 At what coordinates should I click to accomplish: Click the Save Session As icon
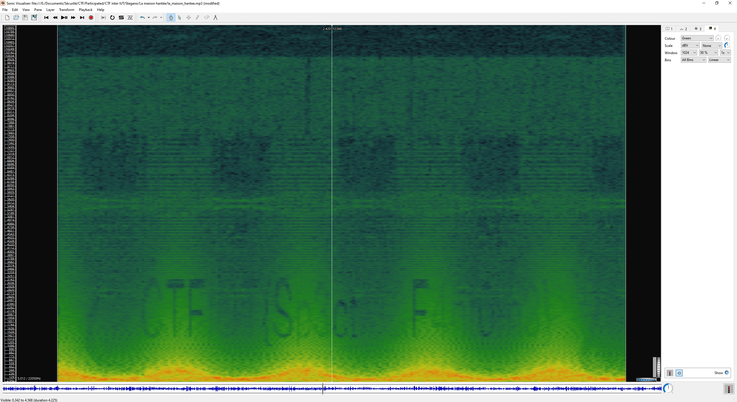pyautogui.click(x=34, y=18)
